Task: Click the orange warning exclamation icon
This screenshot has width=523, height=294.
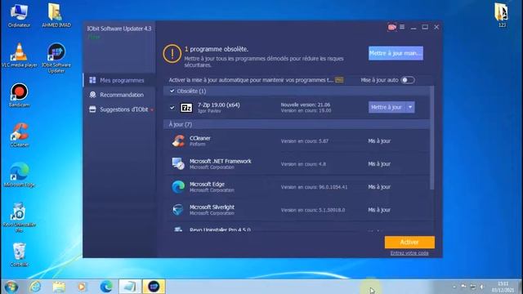Action: pyautogui.click(x=172, y=54)
